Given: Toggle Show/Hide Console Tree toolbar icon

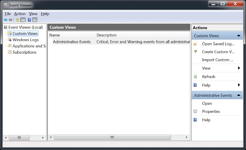Looking at the screenshot, I should [x=23, y=20].
